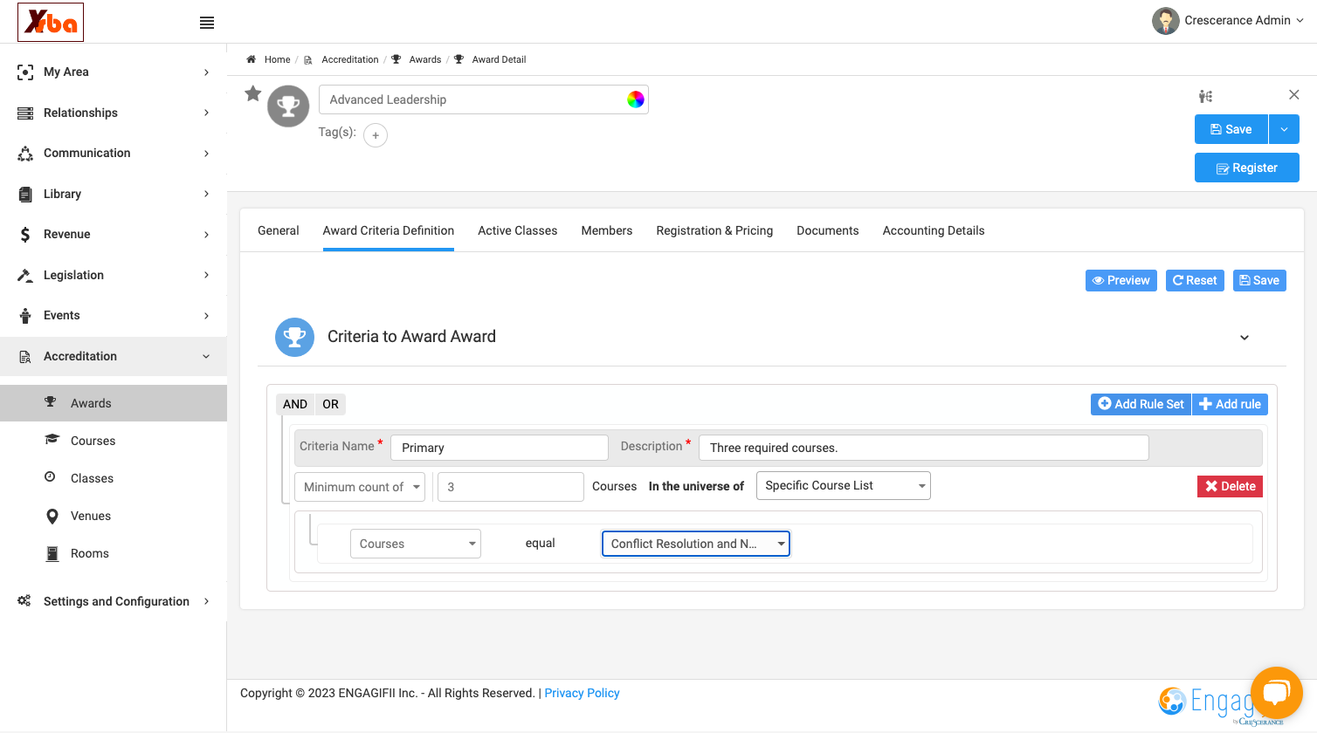This screenshot has height=733, width=1317.
Task: Click the people icon above Save
Action: (x=1205, y=96)
